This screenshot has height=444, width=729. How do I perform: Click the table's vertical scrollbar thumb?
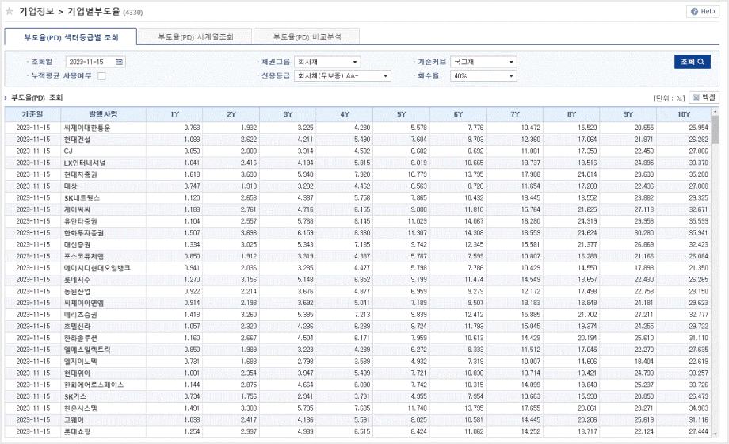point(715,130)
